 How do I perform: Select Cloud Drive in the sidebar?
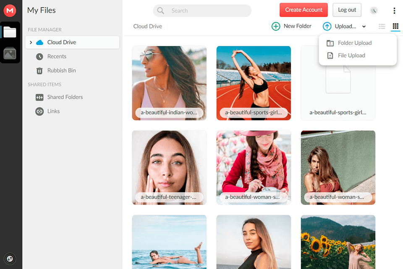(x=73, y=42)
